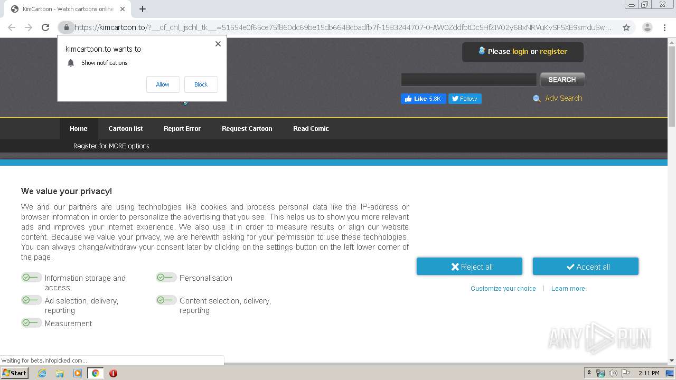Click the Action Center flag icon
The height and width of the screenshot is (380, 676).
pyautogui.click(x=626, y=373)
